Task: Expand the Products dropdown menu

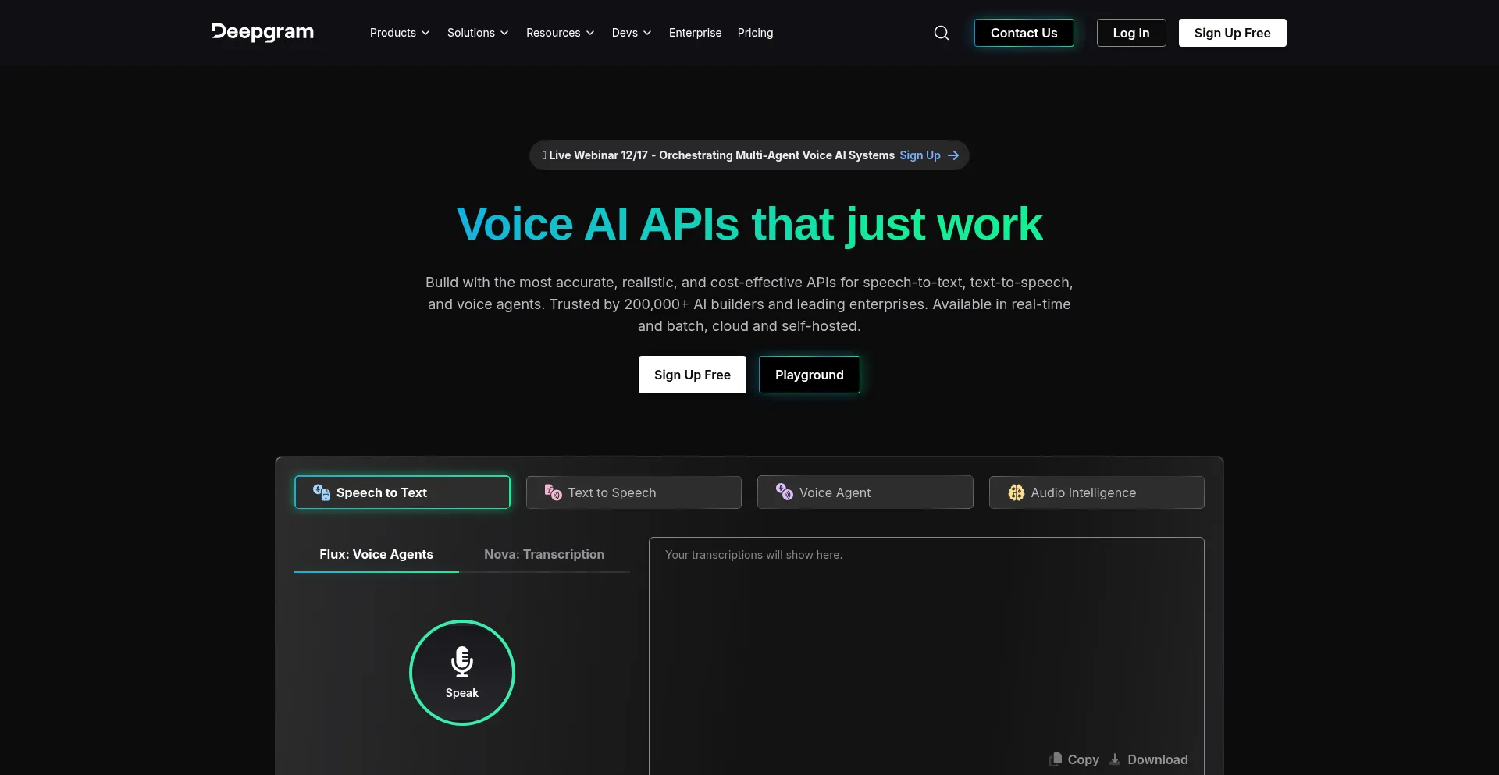Action: [x=399, y=33]
